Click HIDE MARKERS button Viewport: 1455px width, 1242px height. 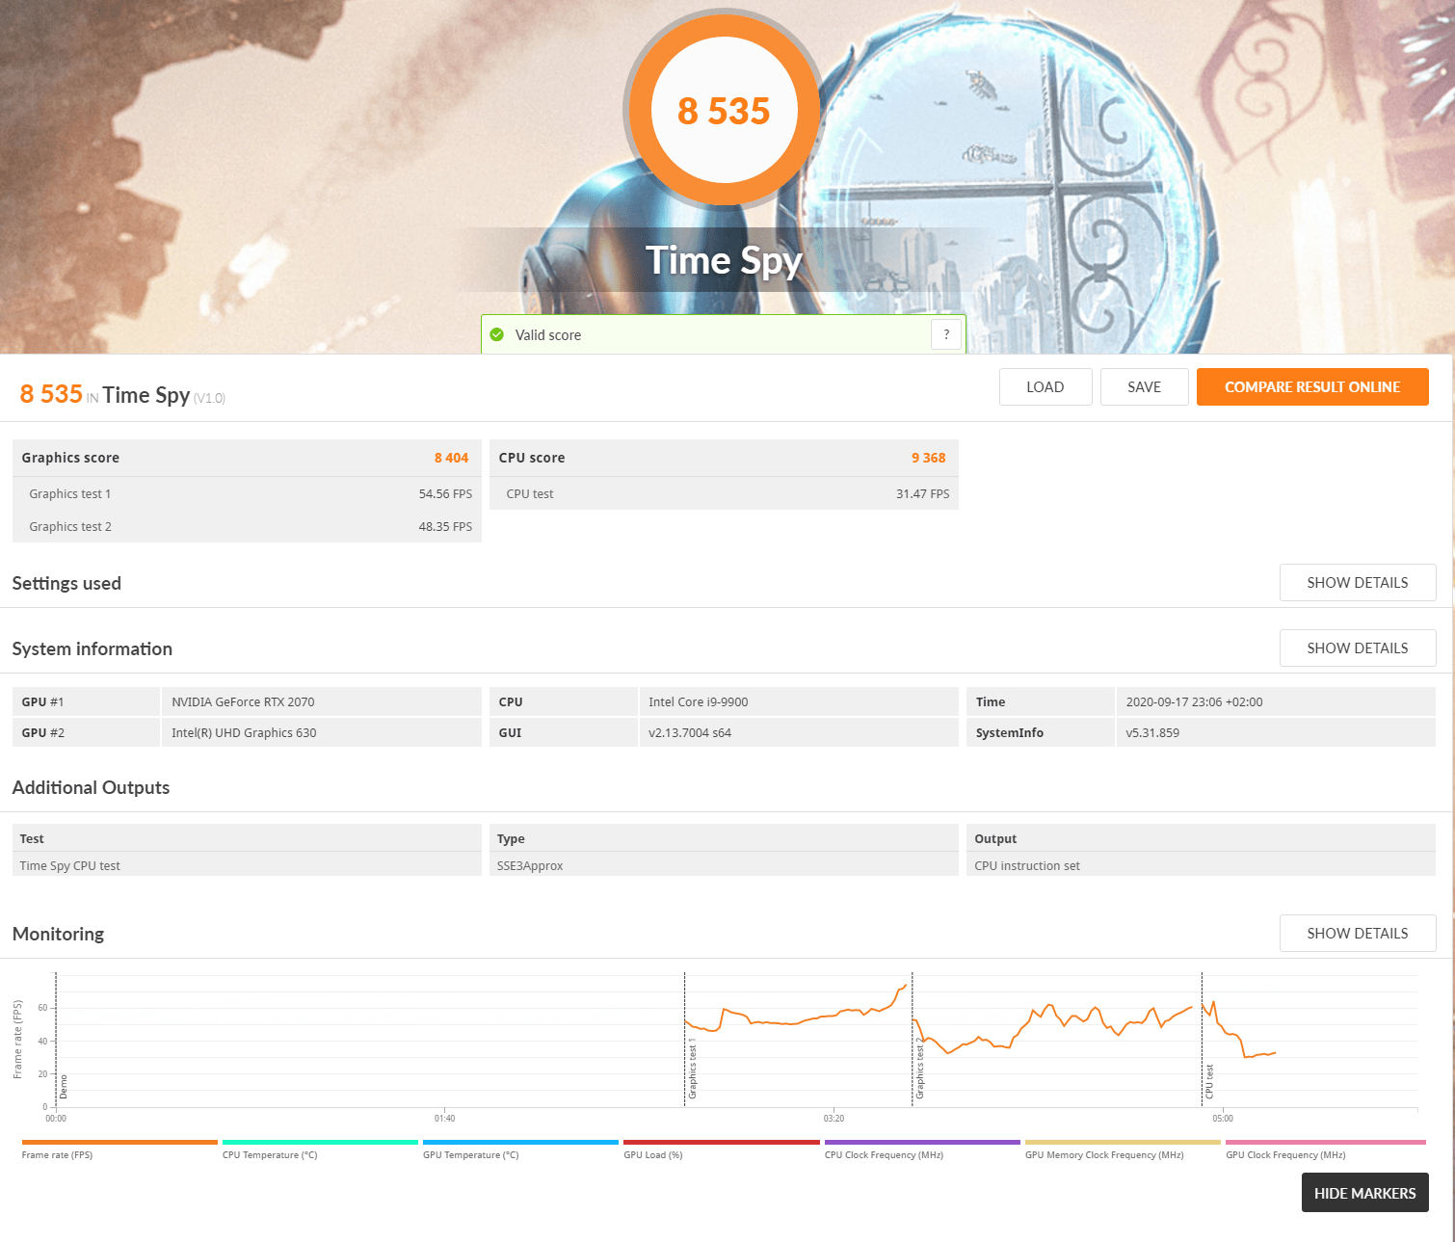(x=1365, y=1193)
